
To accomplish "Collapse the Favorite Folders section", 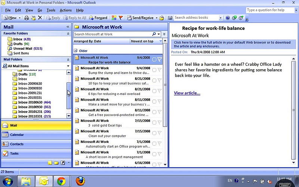I will click(68, 34).
